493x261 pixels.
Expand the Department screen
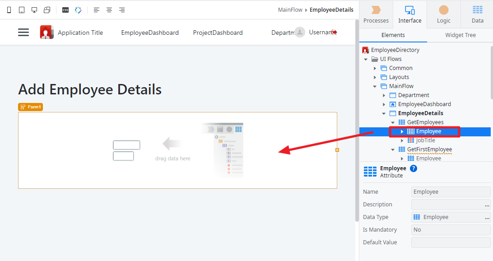point(384,95)
